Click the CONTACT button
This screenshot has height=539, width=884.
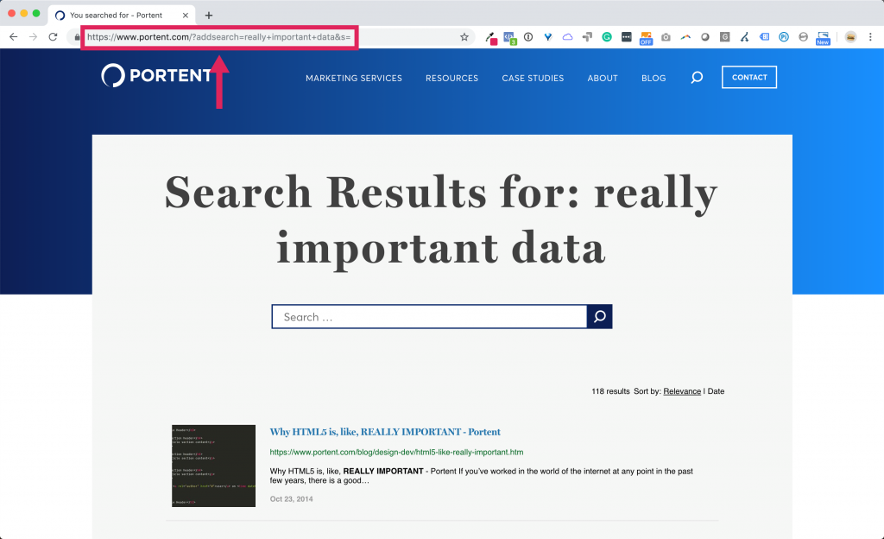click(x=748, y=77)
